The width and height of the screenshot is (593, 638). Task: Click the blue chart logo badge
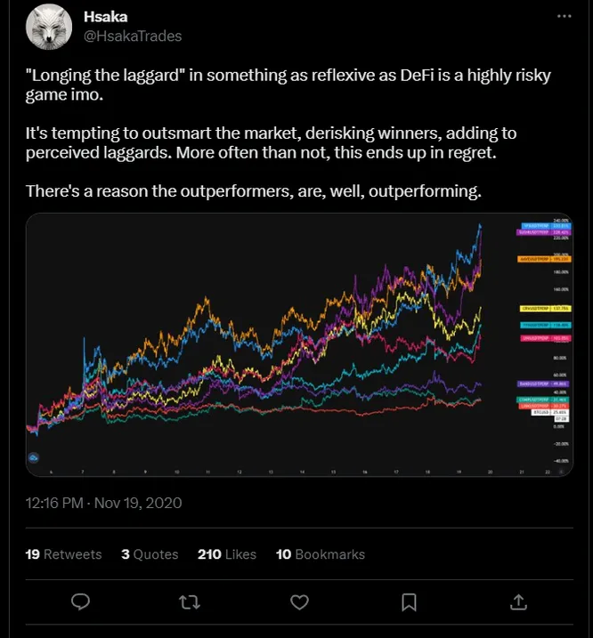coord(34,458)
